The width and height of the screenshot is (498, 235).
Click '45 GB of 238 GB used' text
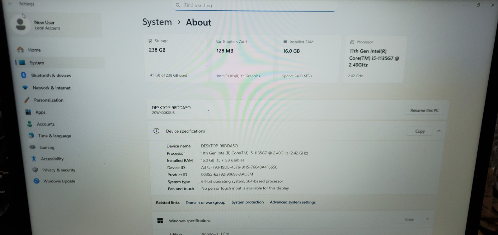click(168, 75)
